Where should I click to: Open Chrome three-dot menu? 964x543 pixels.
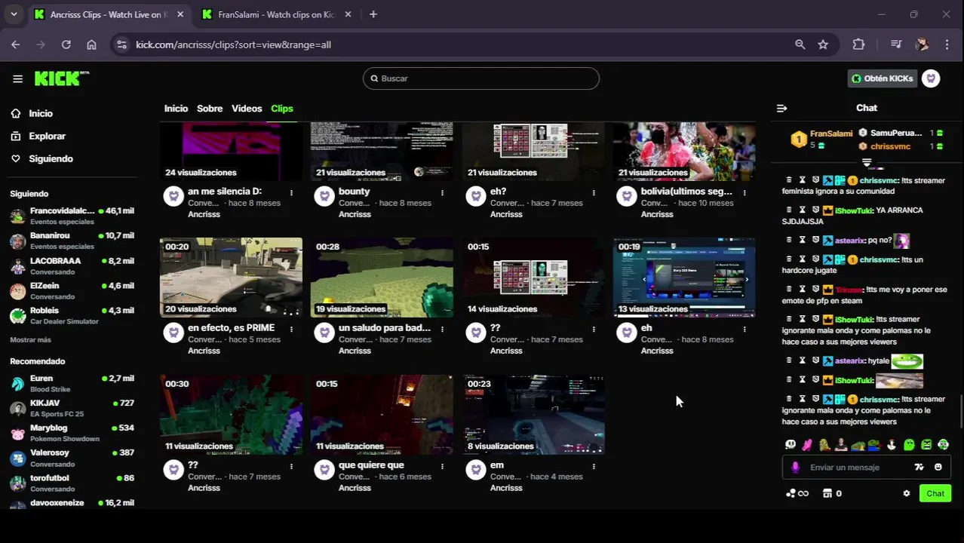click(x=947, y=44)
